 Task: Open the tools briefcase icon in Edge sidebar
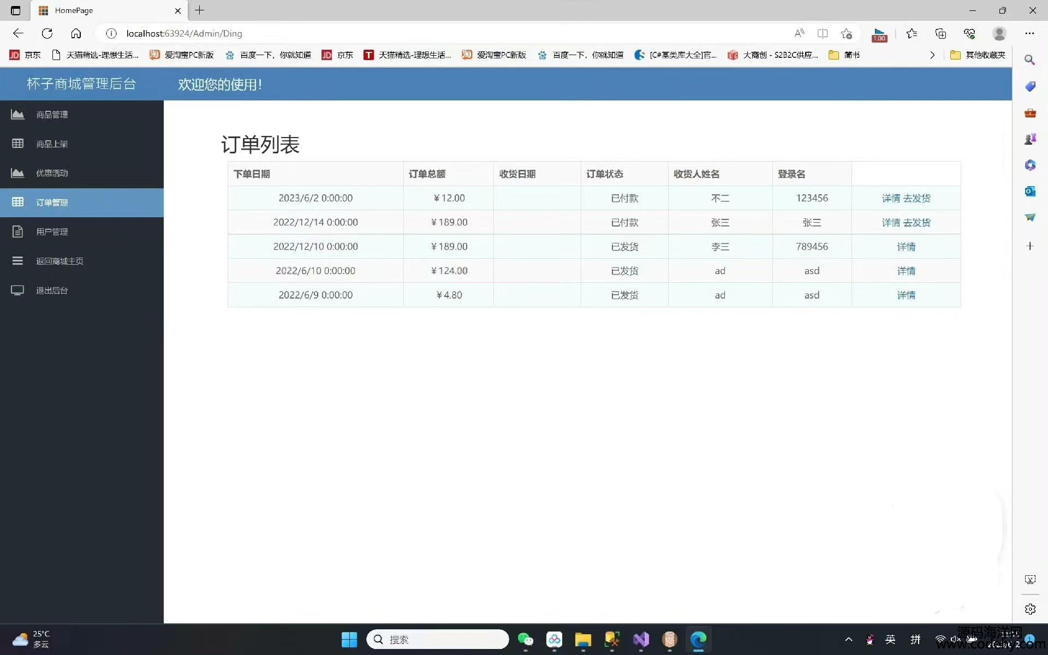pyautogui.click(x=1029, y=112)
